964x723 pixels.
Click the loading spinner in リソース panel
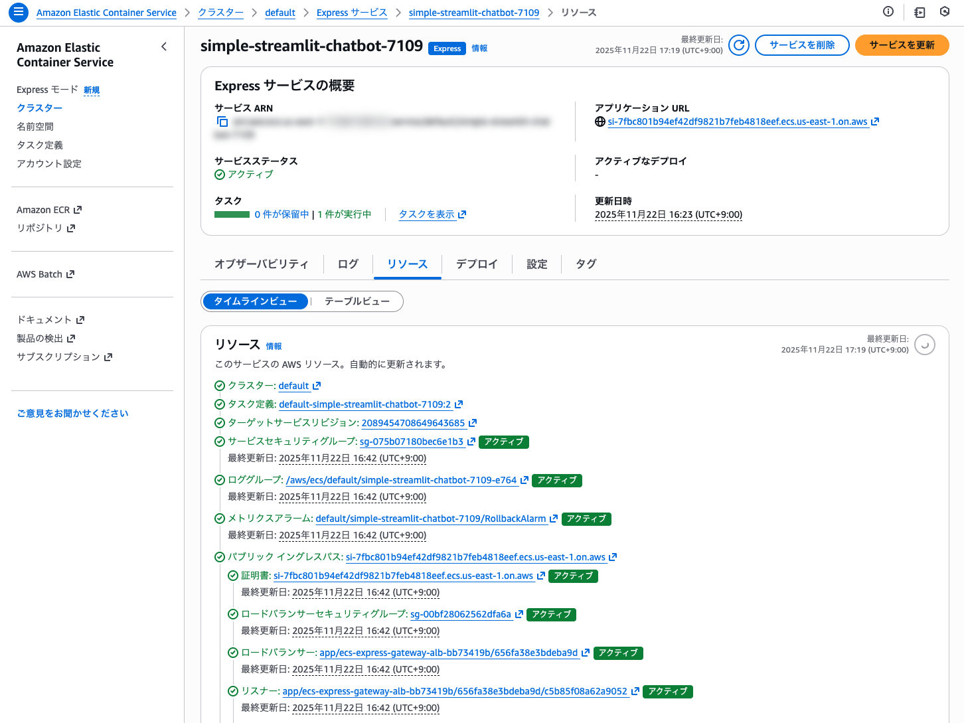pos(925,345)
